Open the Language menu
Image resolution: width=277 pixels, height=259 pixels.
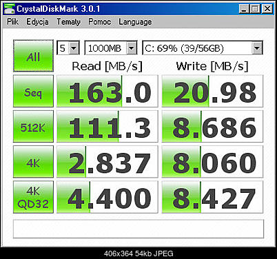[135, 22]
